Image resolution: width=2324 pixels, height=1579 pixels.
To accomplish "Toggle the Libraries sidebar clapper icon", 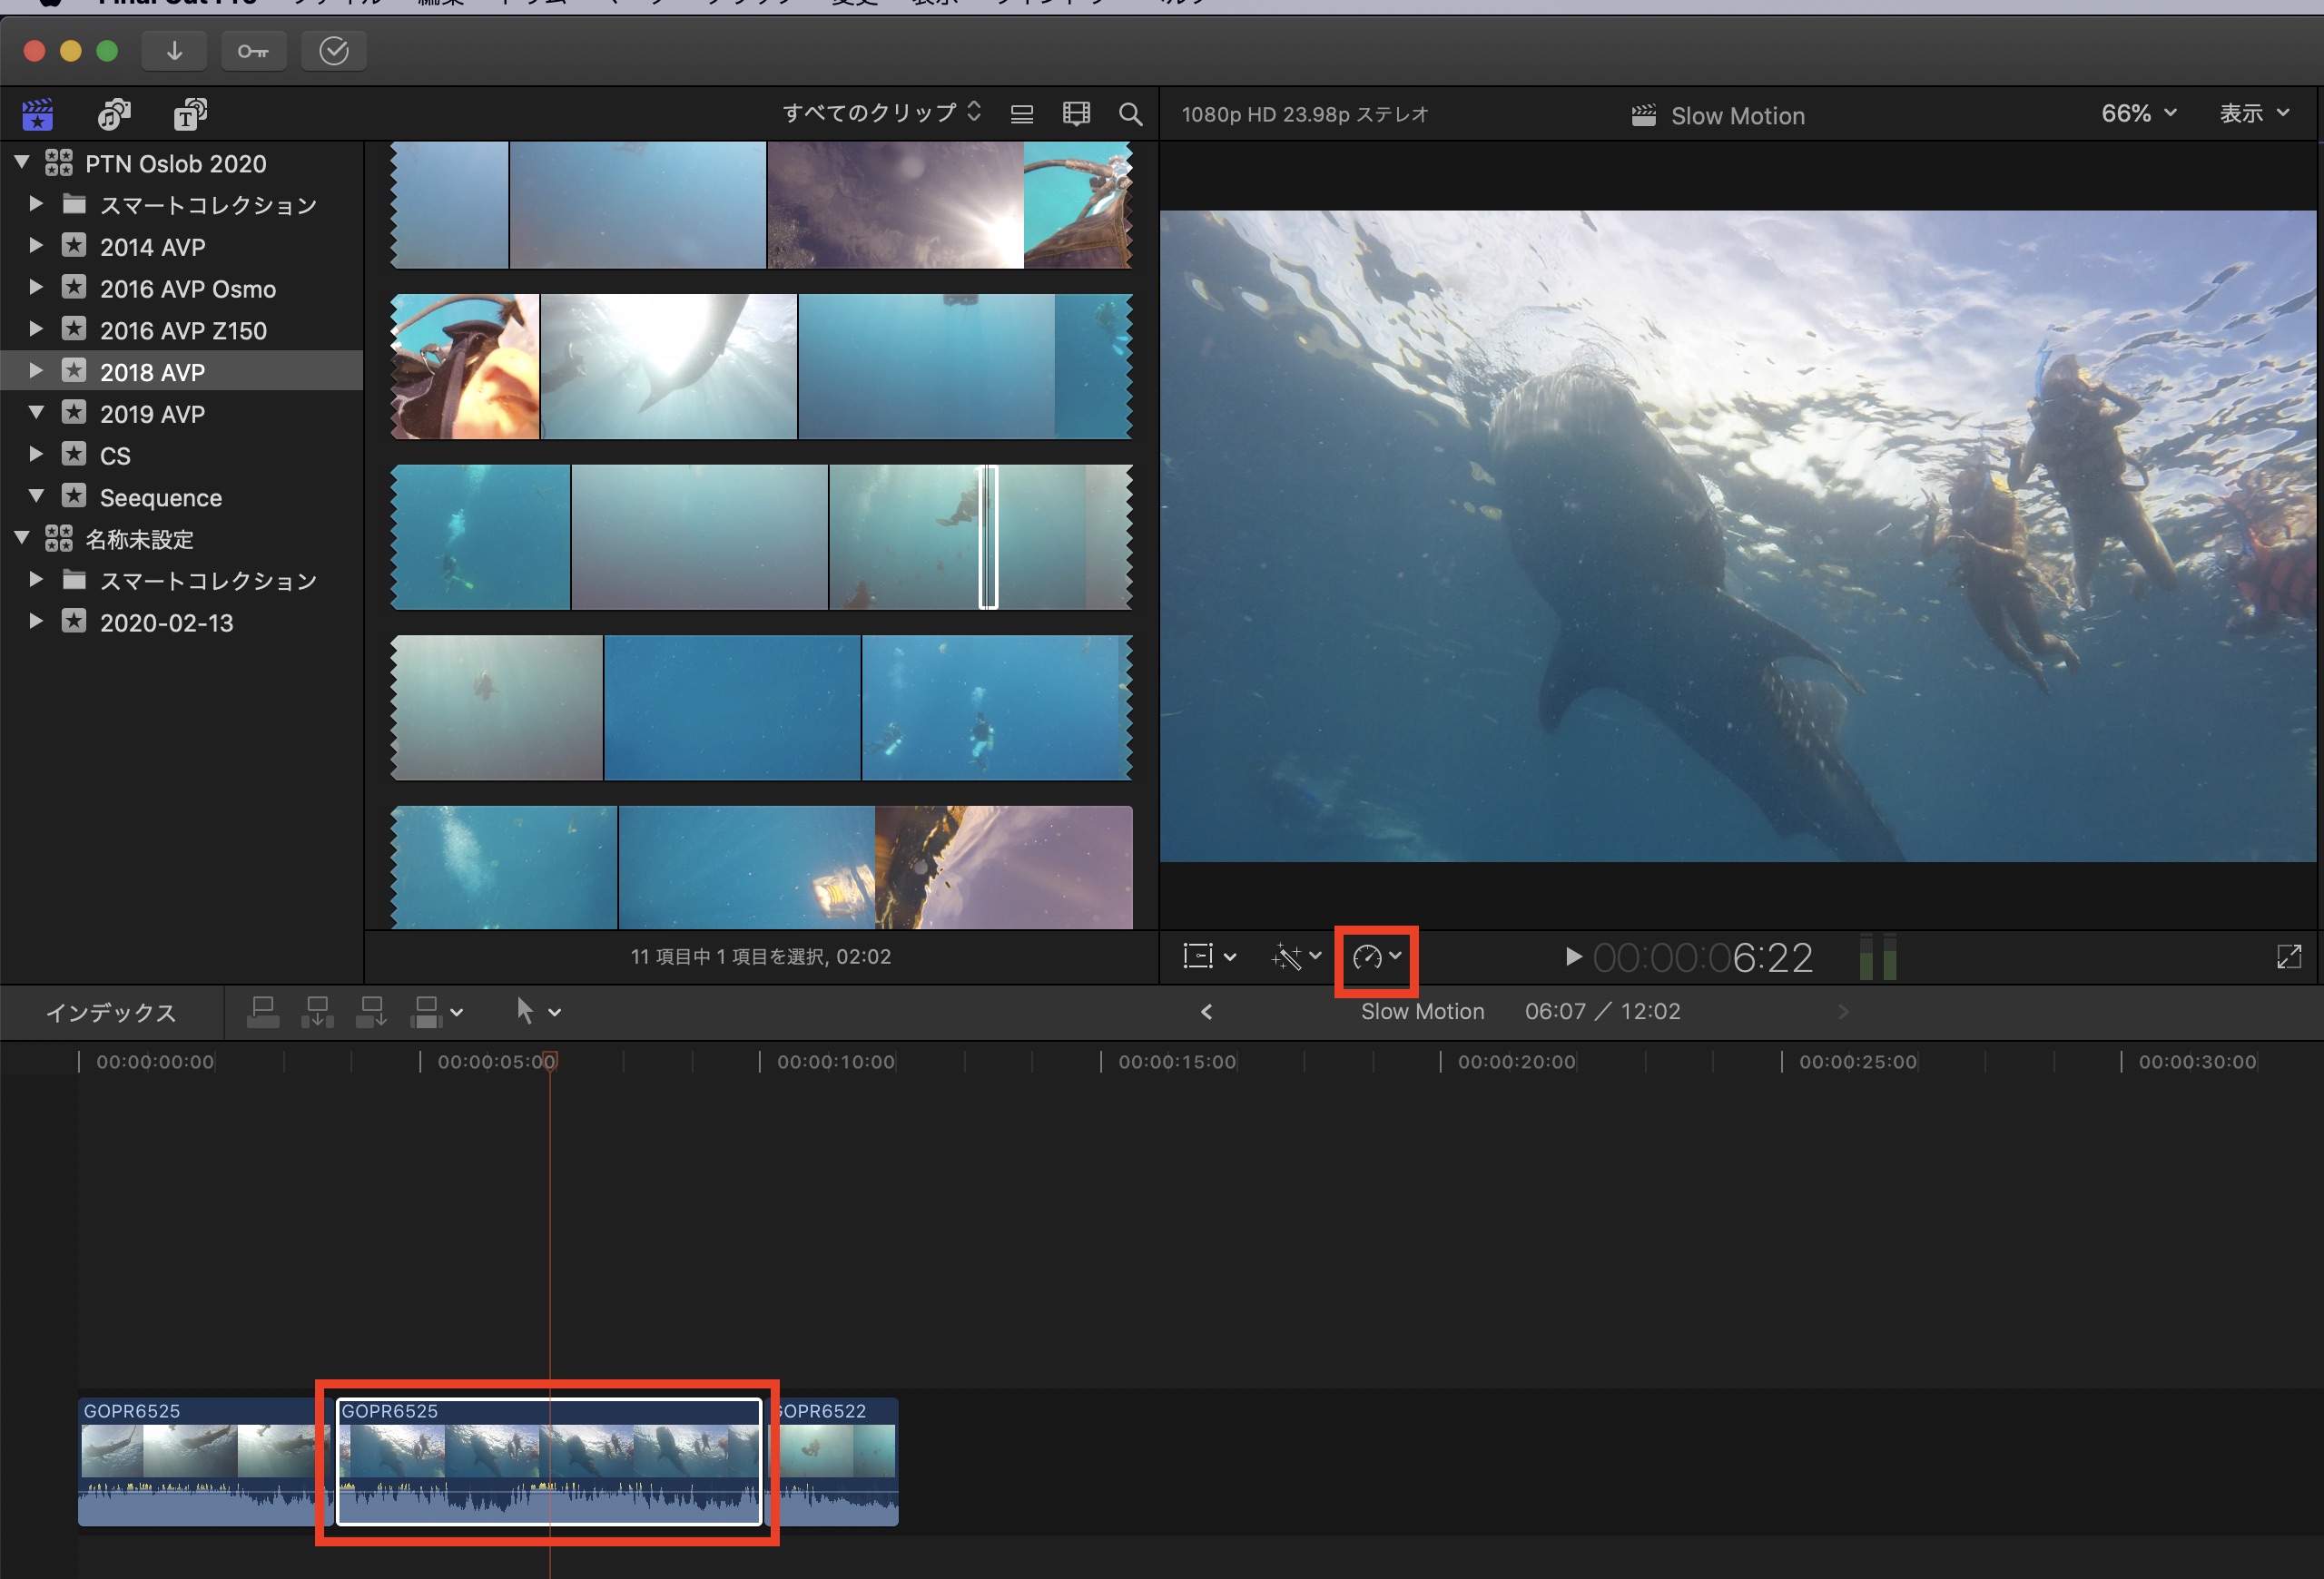I will [38, 115].
